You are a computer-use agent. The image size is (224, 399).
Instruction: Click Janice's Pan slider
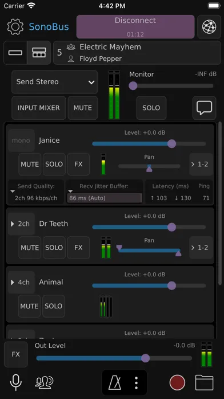(x=149, y=166)
